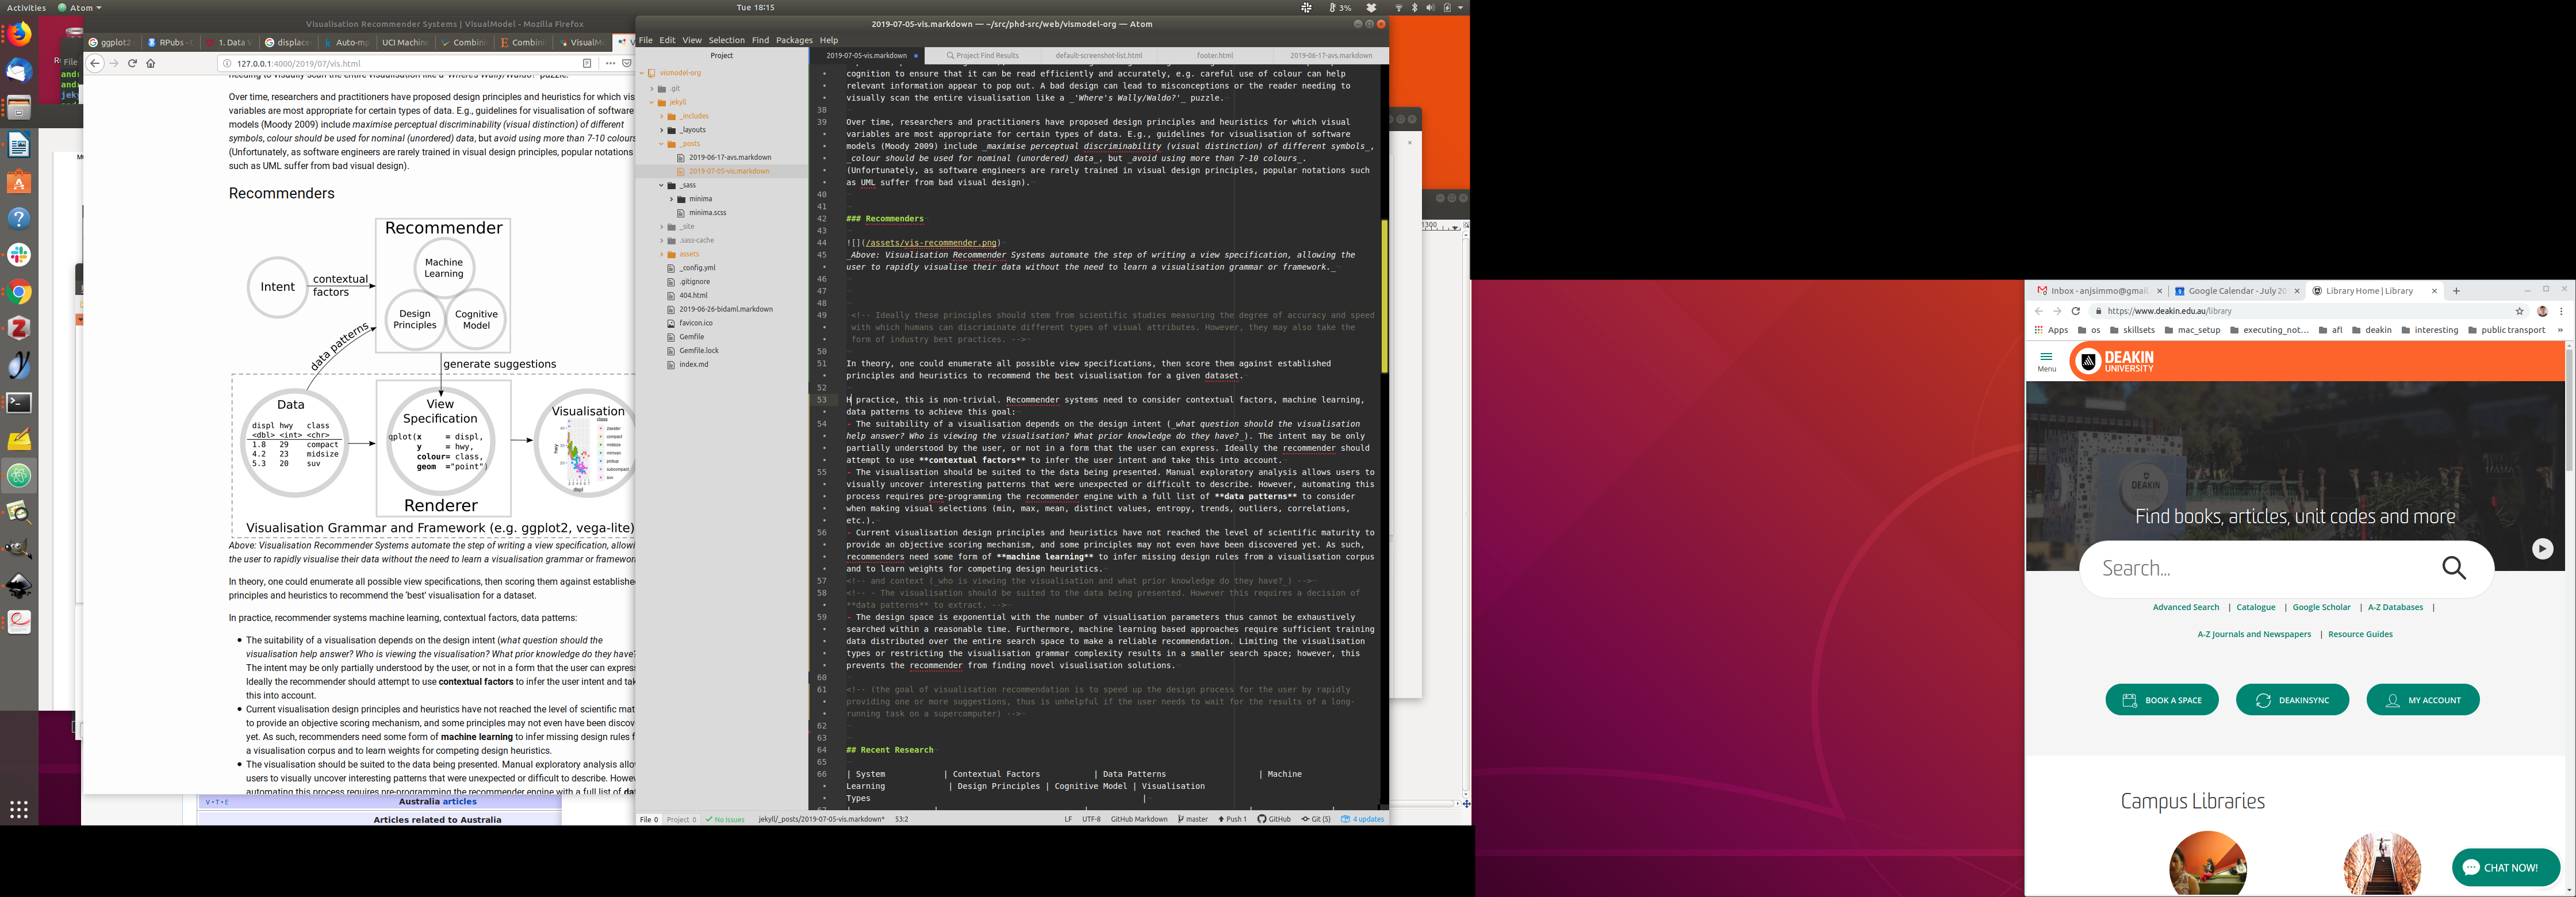Viewport: 2576px width, 897px height.
Task: Open Chrome three-dot menu
Action: (x=2561, y=311)
